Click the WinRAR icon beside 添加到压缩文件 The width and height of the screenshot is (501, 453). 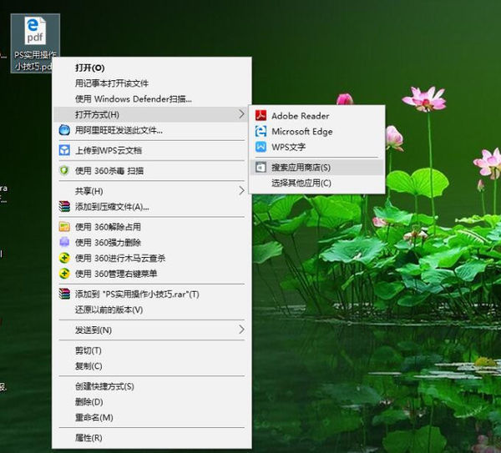[x=64, y=207]
